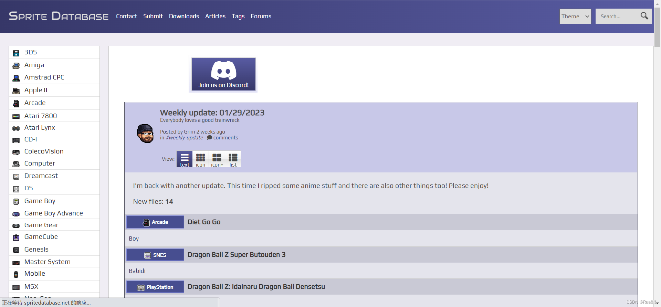
Task: Open Dragon Ball Z Super Butouden 3
Action: coord(237,255)
